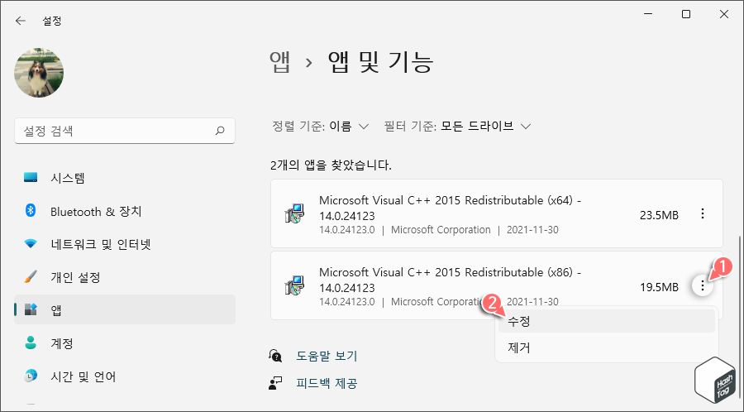Go to Bluetooth & 장치 section
744x412 pixels.
pos(125,211)
